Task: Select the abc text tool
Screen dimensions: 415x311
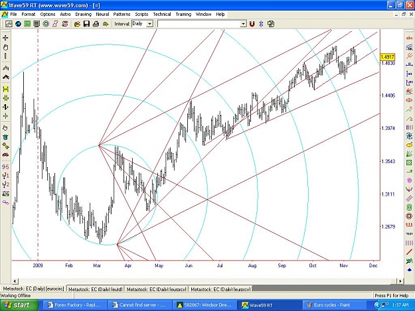Action: [x=409, y=38]
